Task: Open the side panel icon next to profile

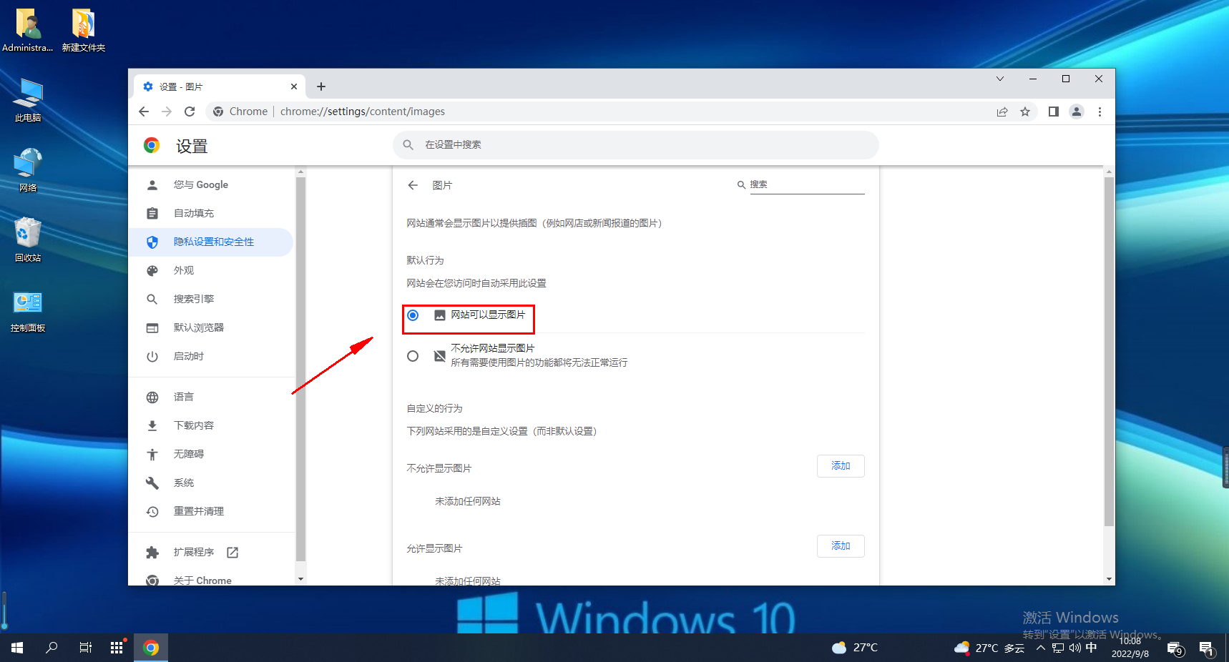Action: (1053, 112)
